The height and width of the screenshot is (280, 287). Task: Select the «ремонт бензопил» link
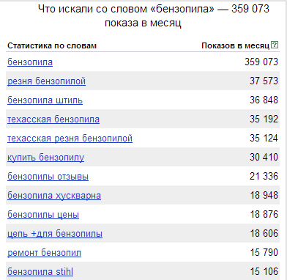pos(44,253)
